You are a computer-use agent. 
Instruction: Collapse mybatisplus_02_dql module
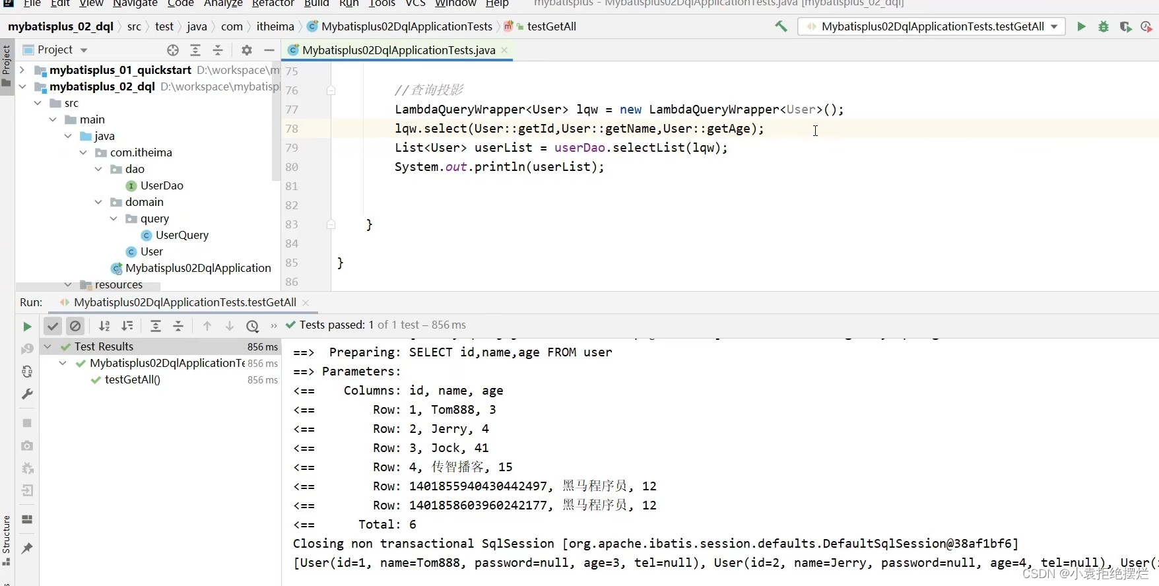point(22,86)
